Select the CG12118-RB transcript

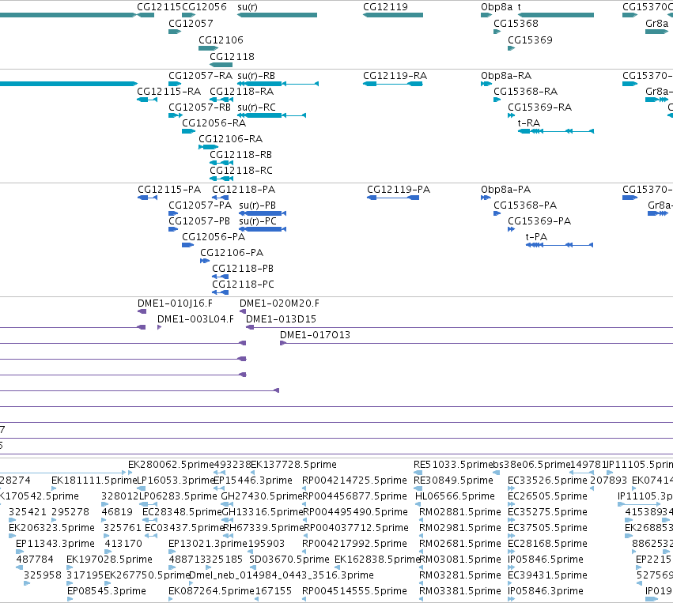pos(221,163)
